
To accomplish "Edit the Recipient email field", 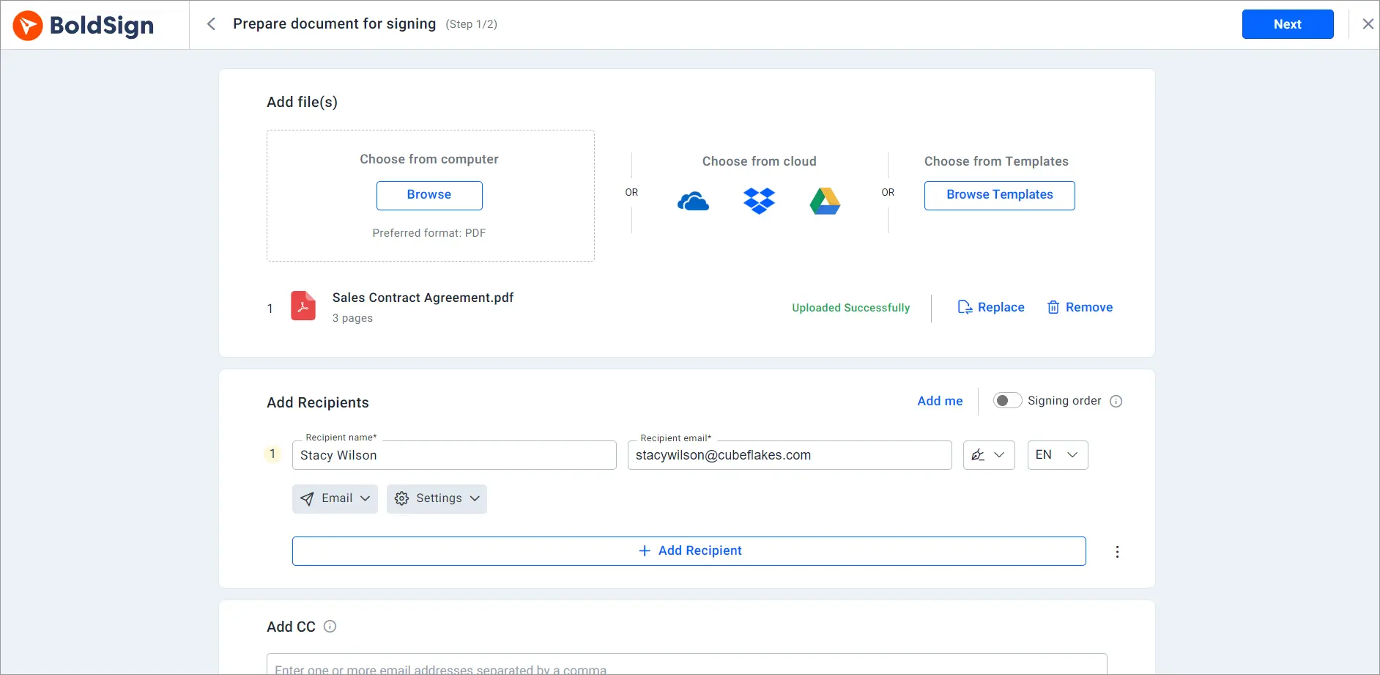I will coord(790,455).
